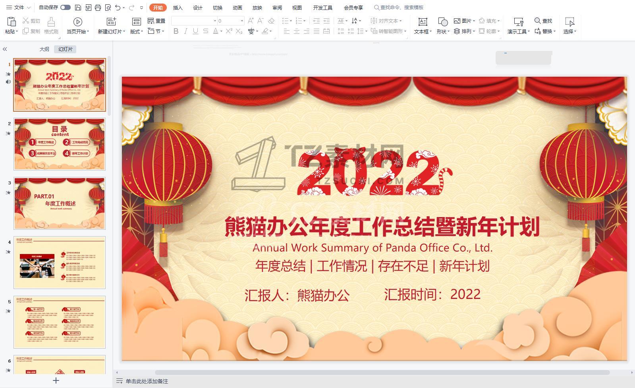The image size is (635, 388).
Task: Click the sound icon beside slide 1
Action: click(x=8, y=82)
